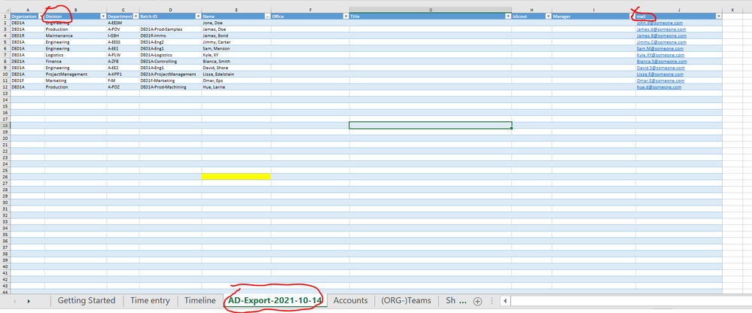Click the 'DE01R-Immo' batch cell
The image size is (752, 313).
(x=171, y=35)
